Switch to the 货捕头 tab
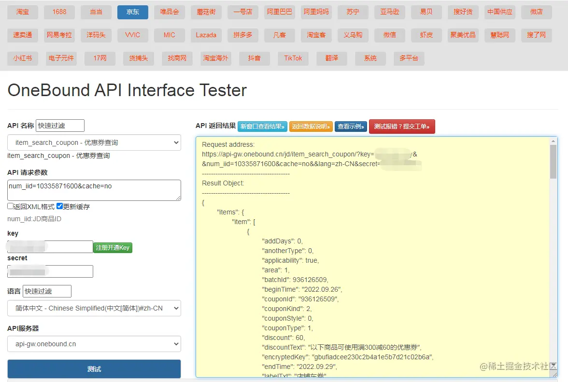 (x=138, y=58)
